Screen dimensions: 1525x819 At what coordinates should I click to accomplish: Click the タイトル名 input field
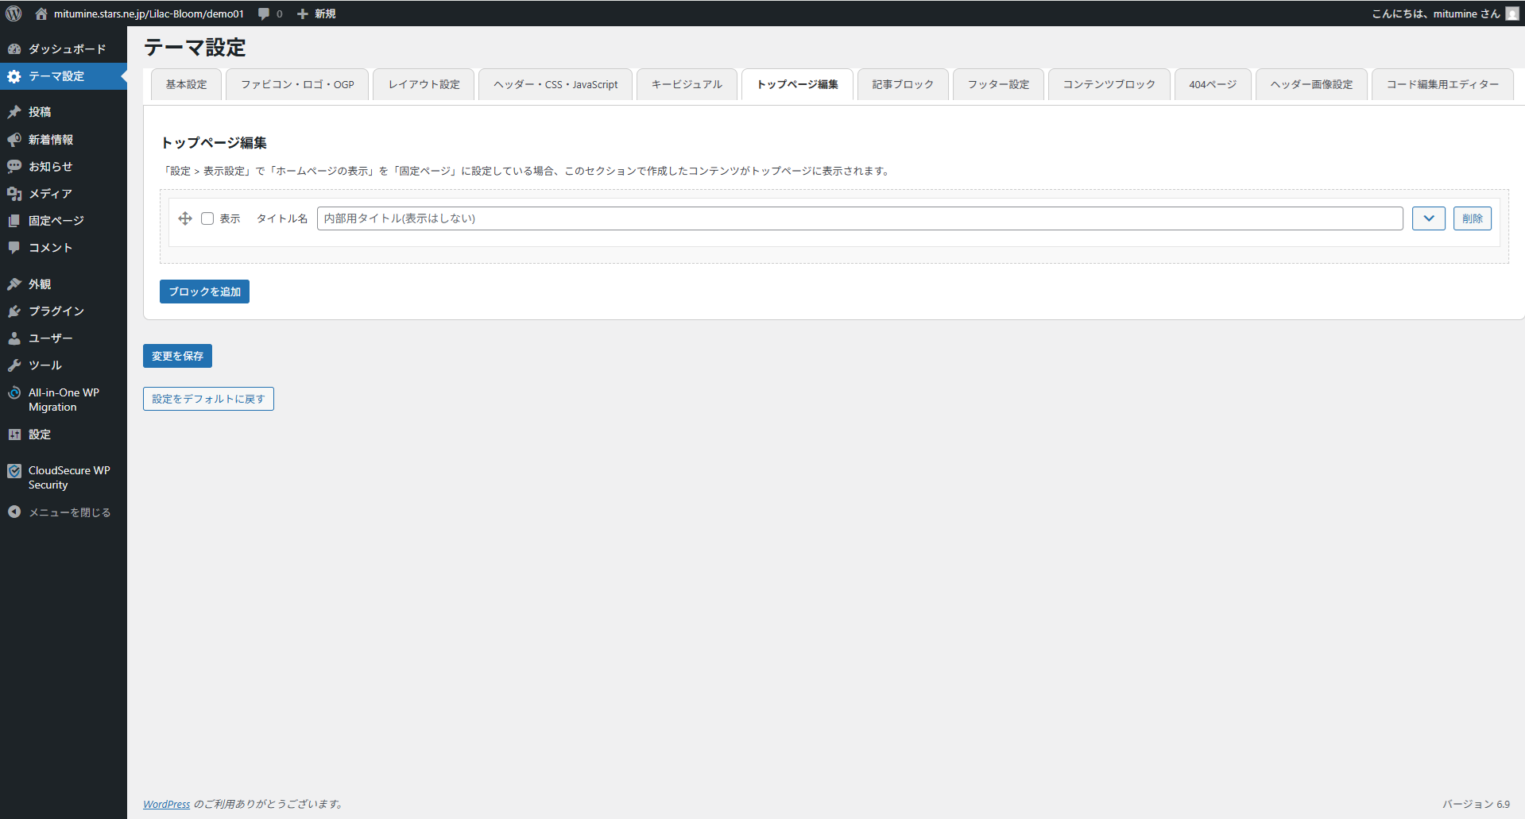click(859, 218)
